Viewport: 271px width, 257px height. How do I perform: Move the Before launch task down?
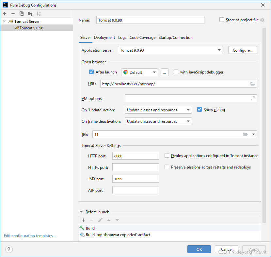pyautogui.click(x=117, y=220)
